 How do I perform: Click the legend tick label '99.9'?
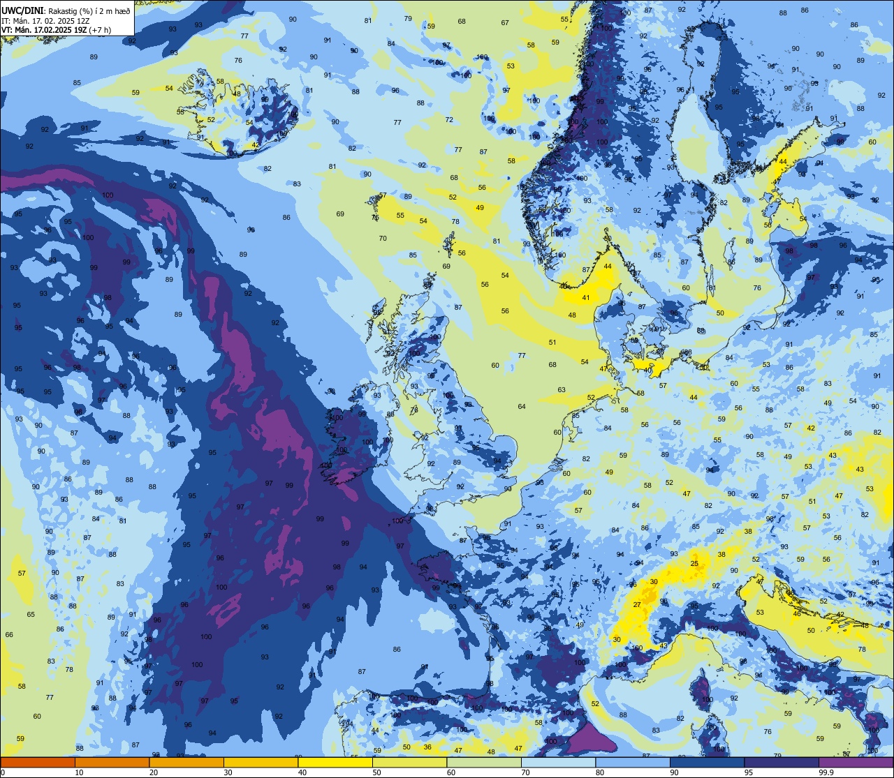click(x=827, y=772)
